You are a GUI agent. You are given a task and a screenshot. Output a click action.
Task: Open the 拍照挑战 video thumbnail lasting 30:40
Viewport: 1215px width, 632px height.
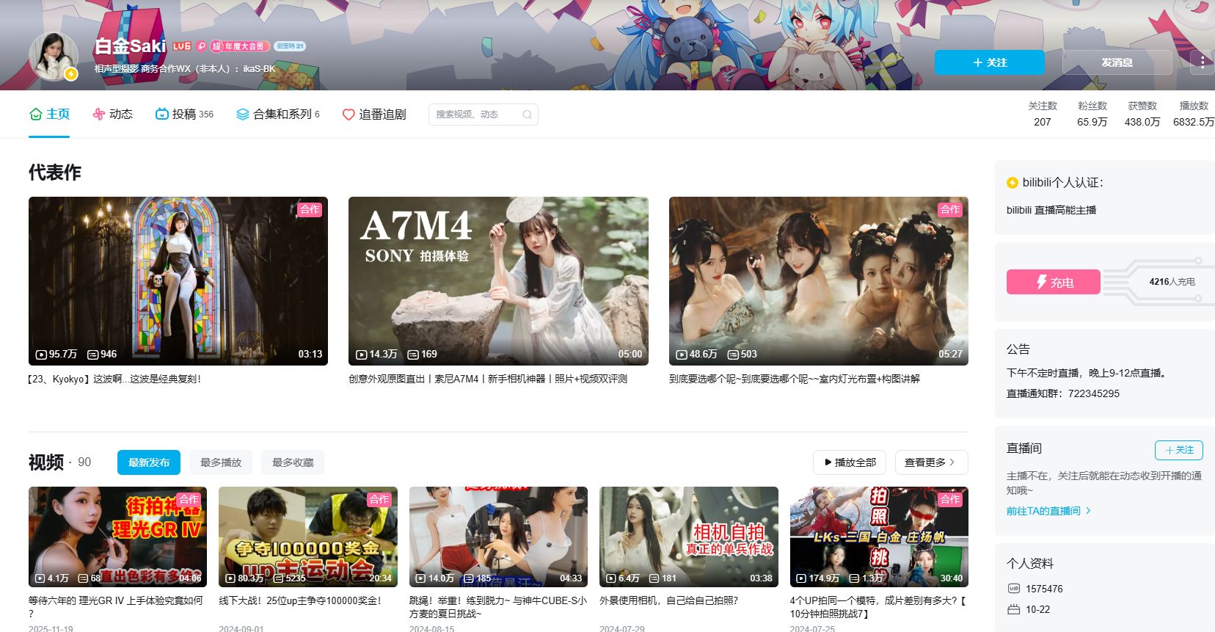point(879,537)
